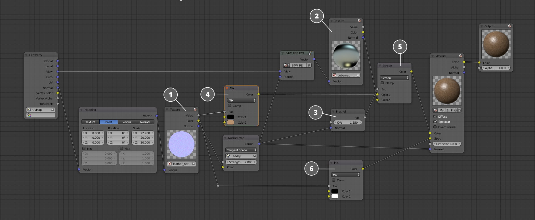Click the tan Color2 swatch in Mix node

[230, 123]
